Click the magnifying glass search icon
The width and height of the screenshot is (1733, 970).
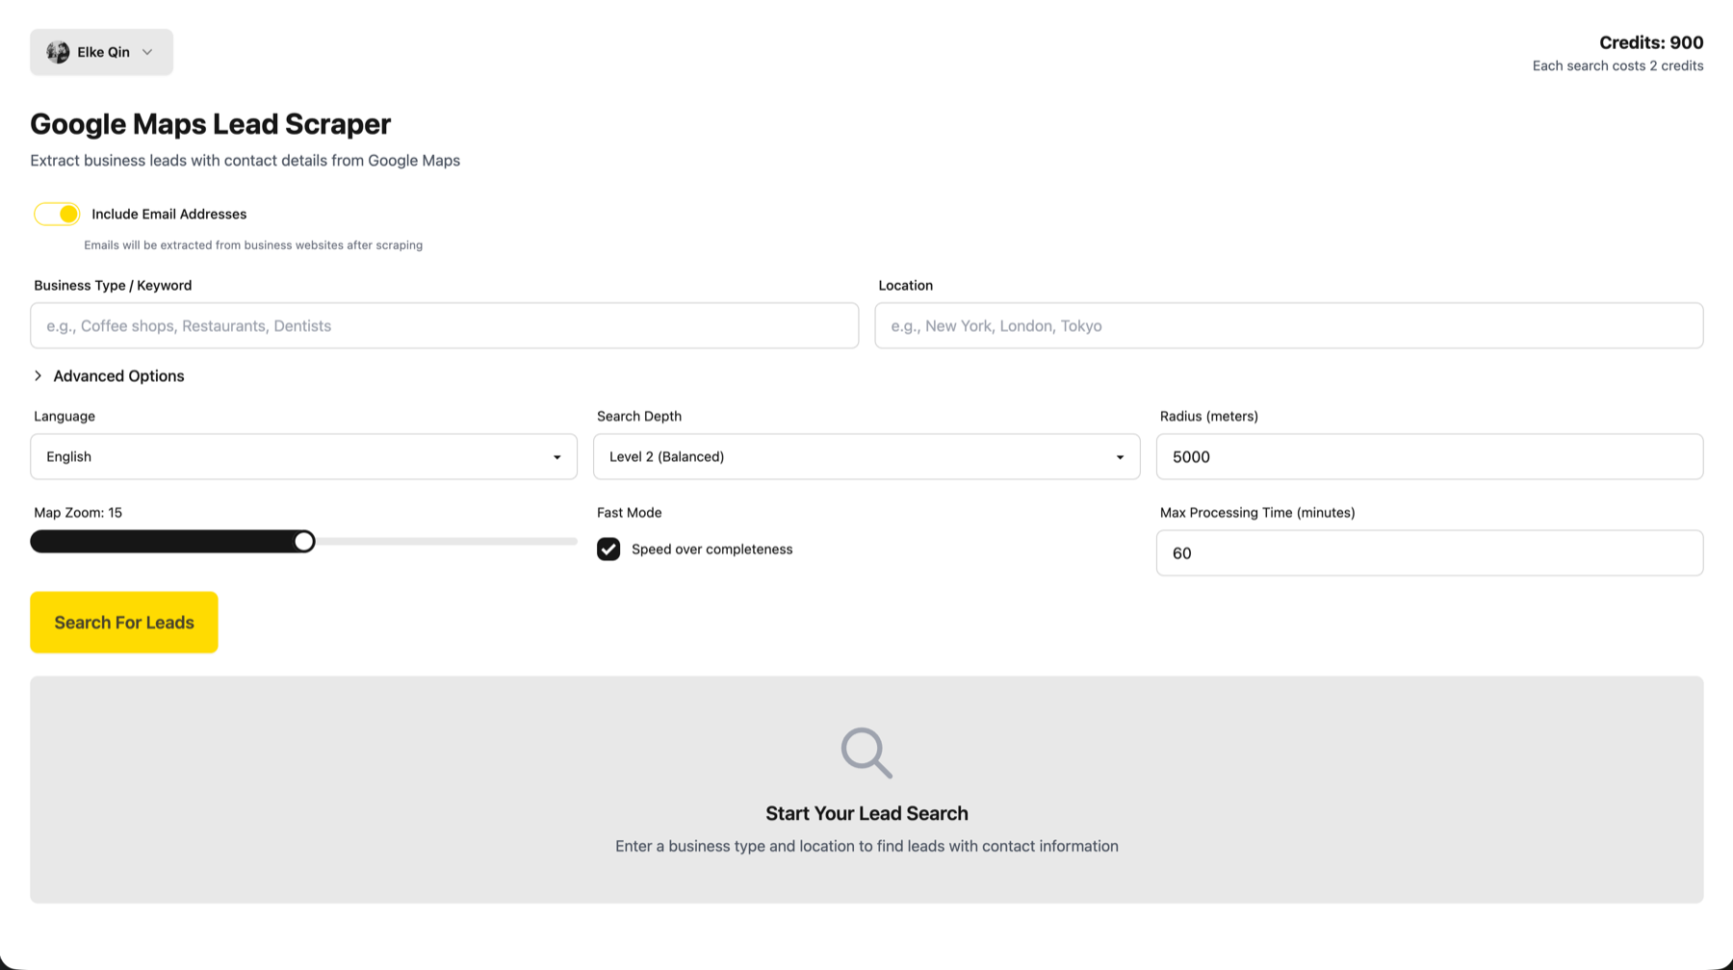click(x=866, y=753)
